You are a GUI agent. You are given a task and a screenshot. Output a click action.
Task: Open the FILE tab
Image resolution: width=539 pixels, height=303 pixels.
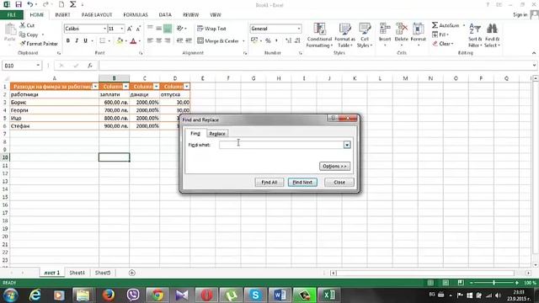click(x=12, y=15)
